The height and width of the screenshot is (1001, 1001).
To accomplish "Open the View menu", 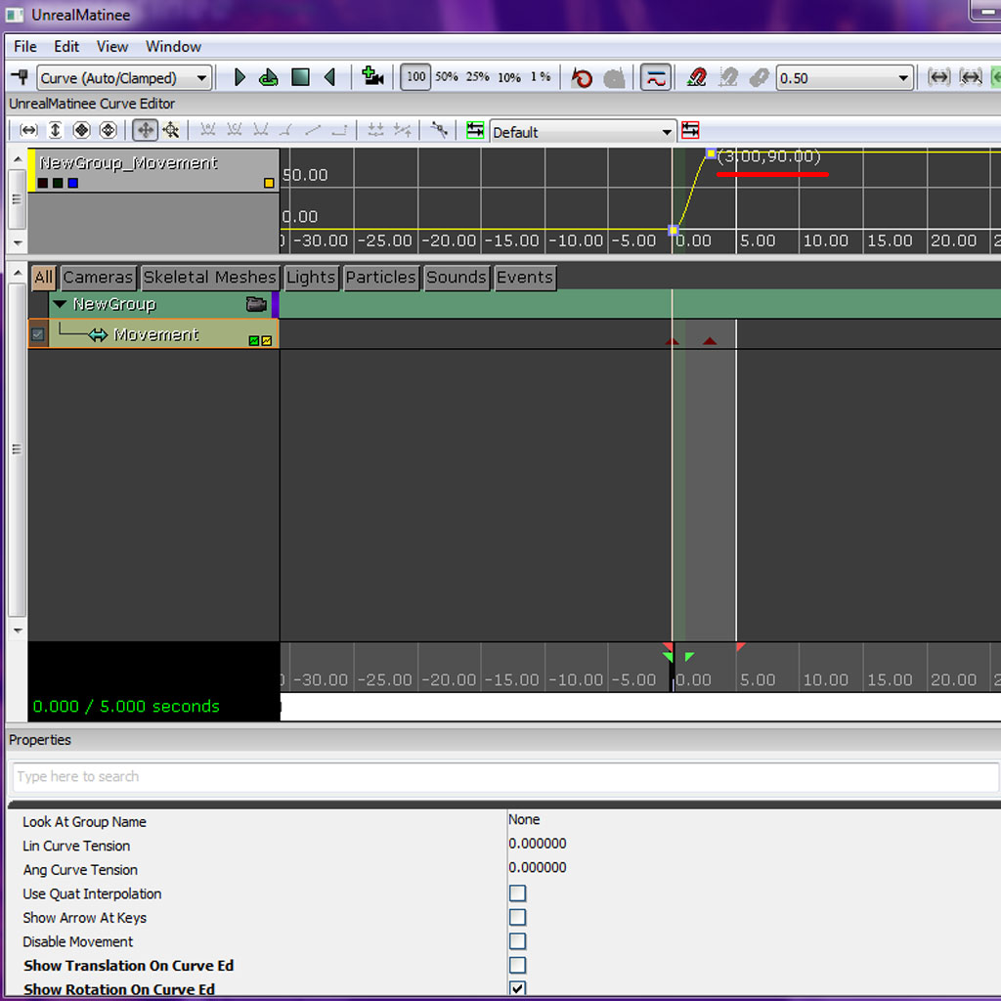I will [x=112, y=47].
